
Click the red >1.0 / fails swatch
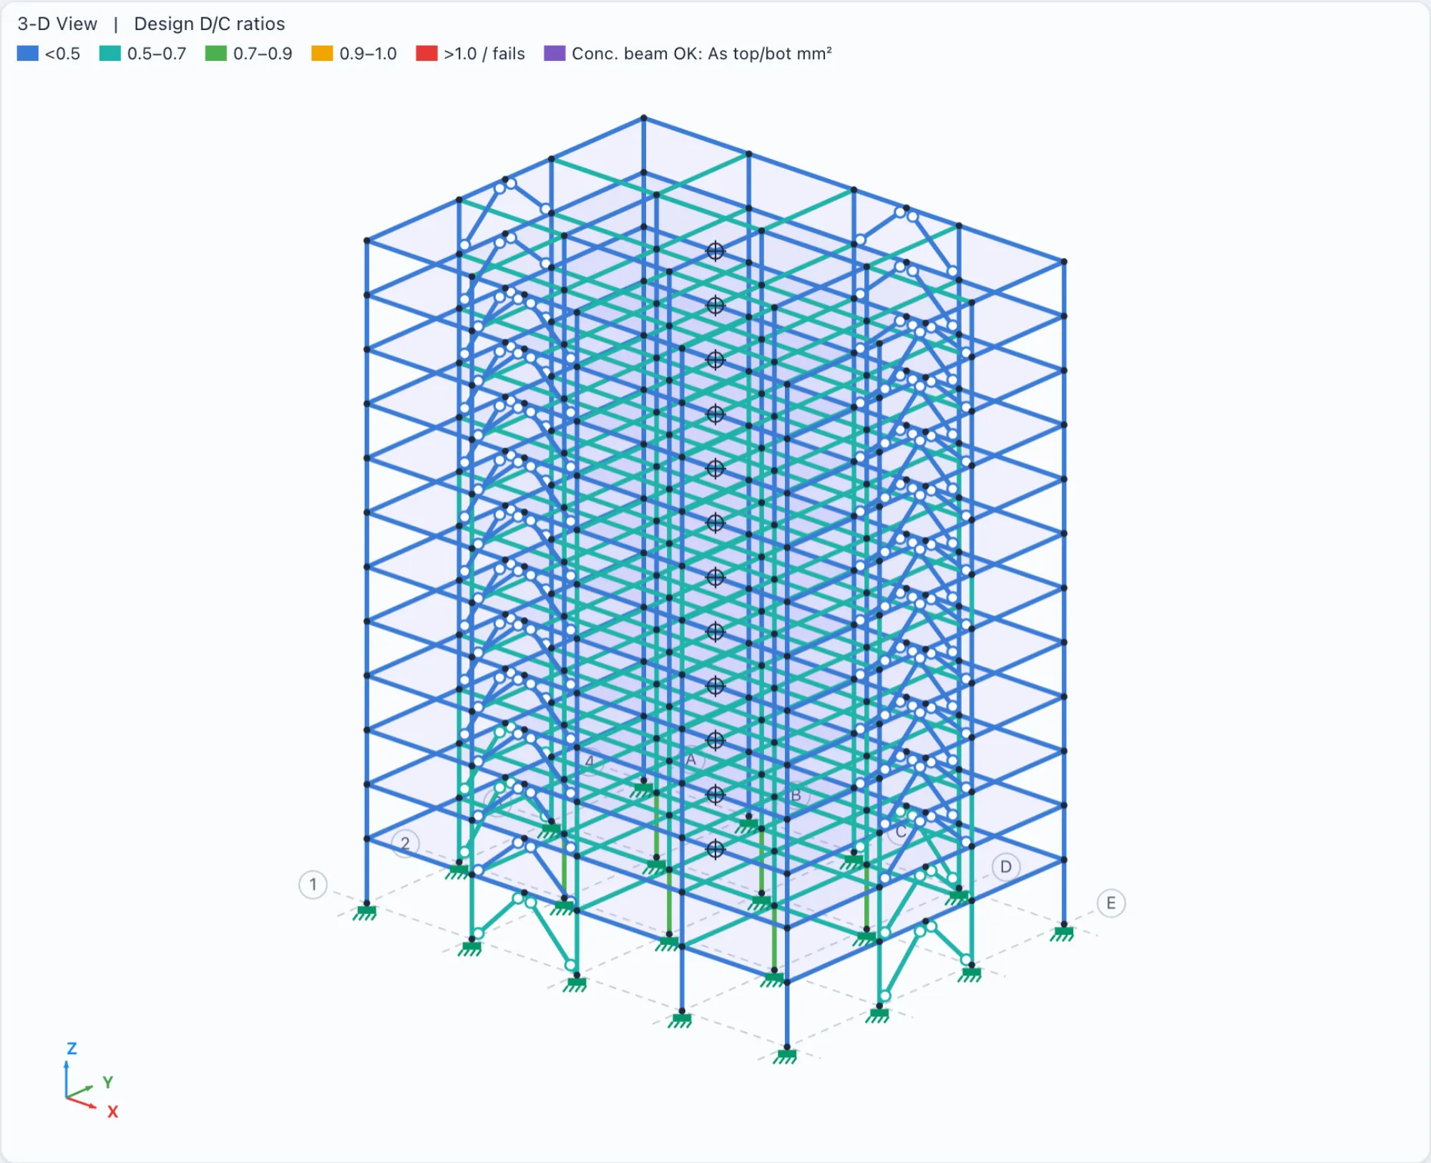tap(426, 54)
